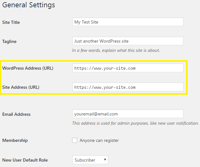
Task: Click the admin purposes description under email
Action: (135, 123)
